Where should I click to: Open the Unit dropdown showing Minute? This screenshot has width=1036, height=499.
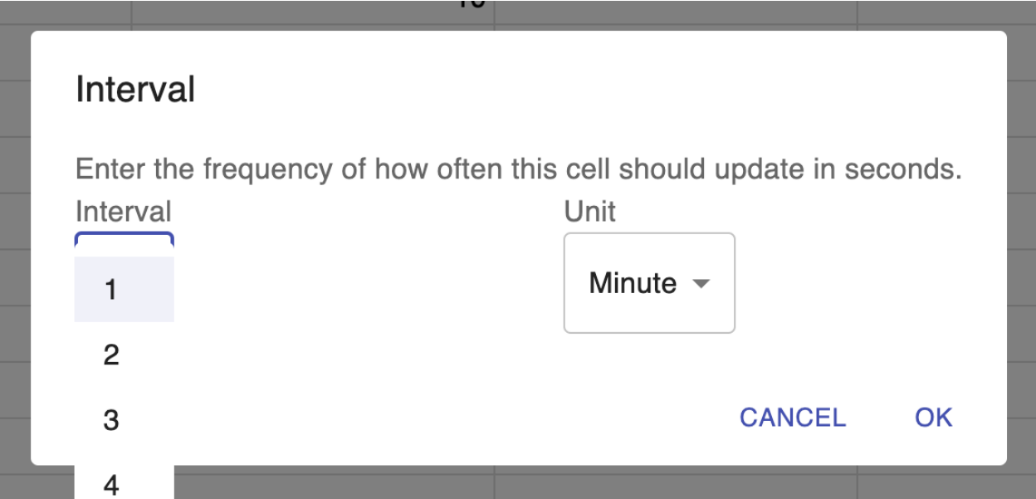click(648, 283)
